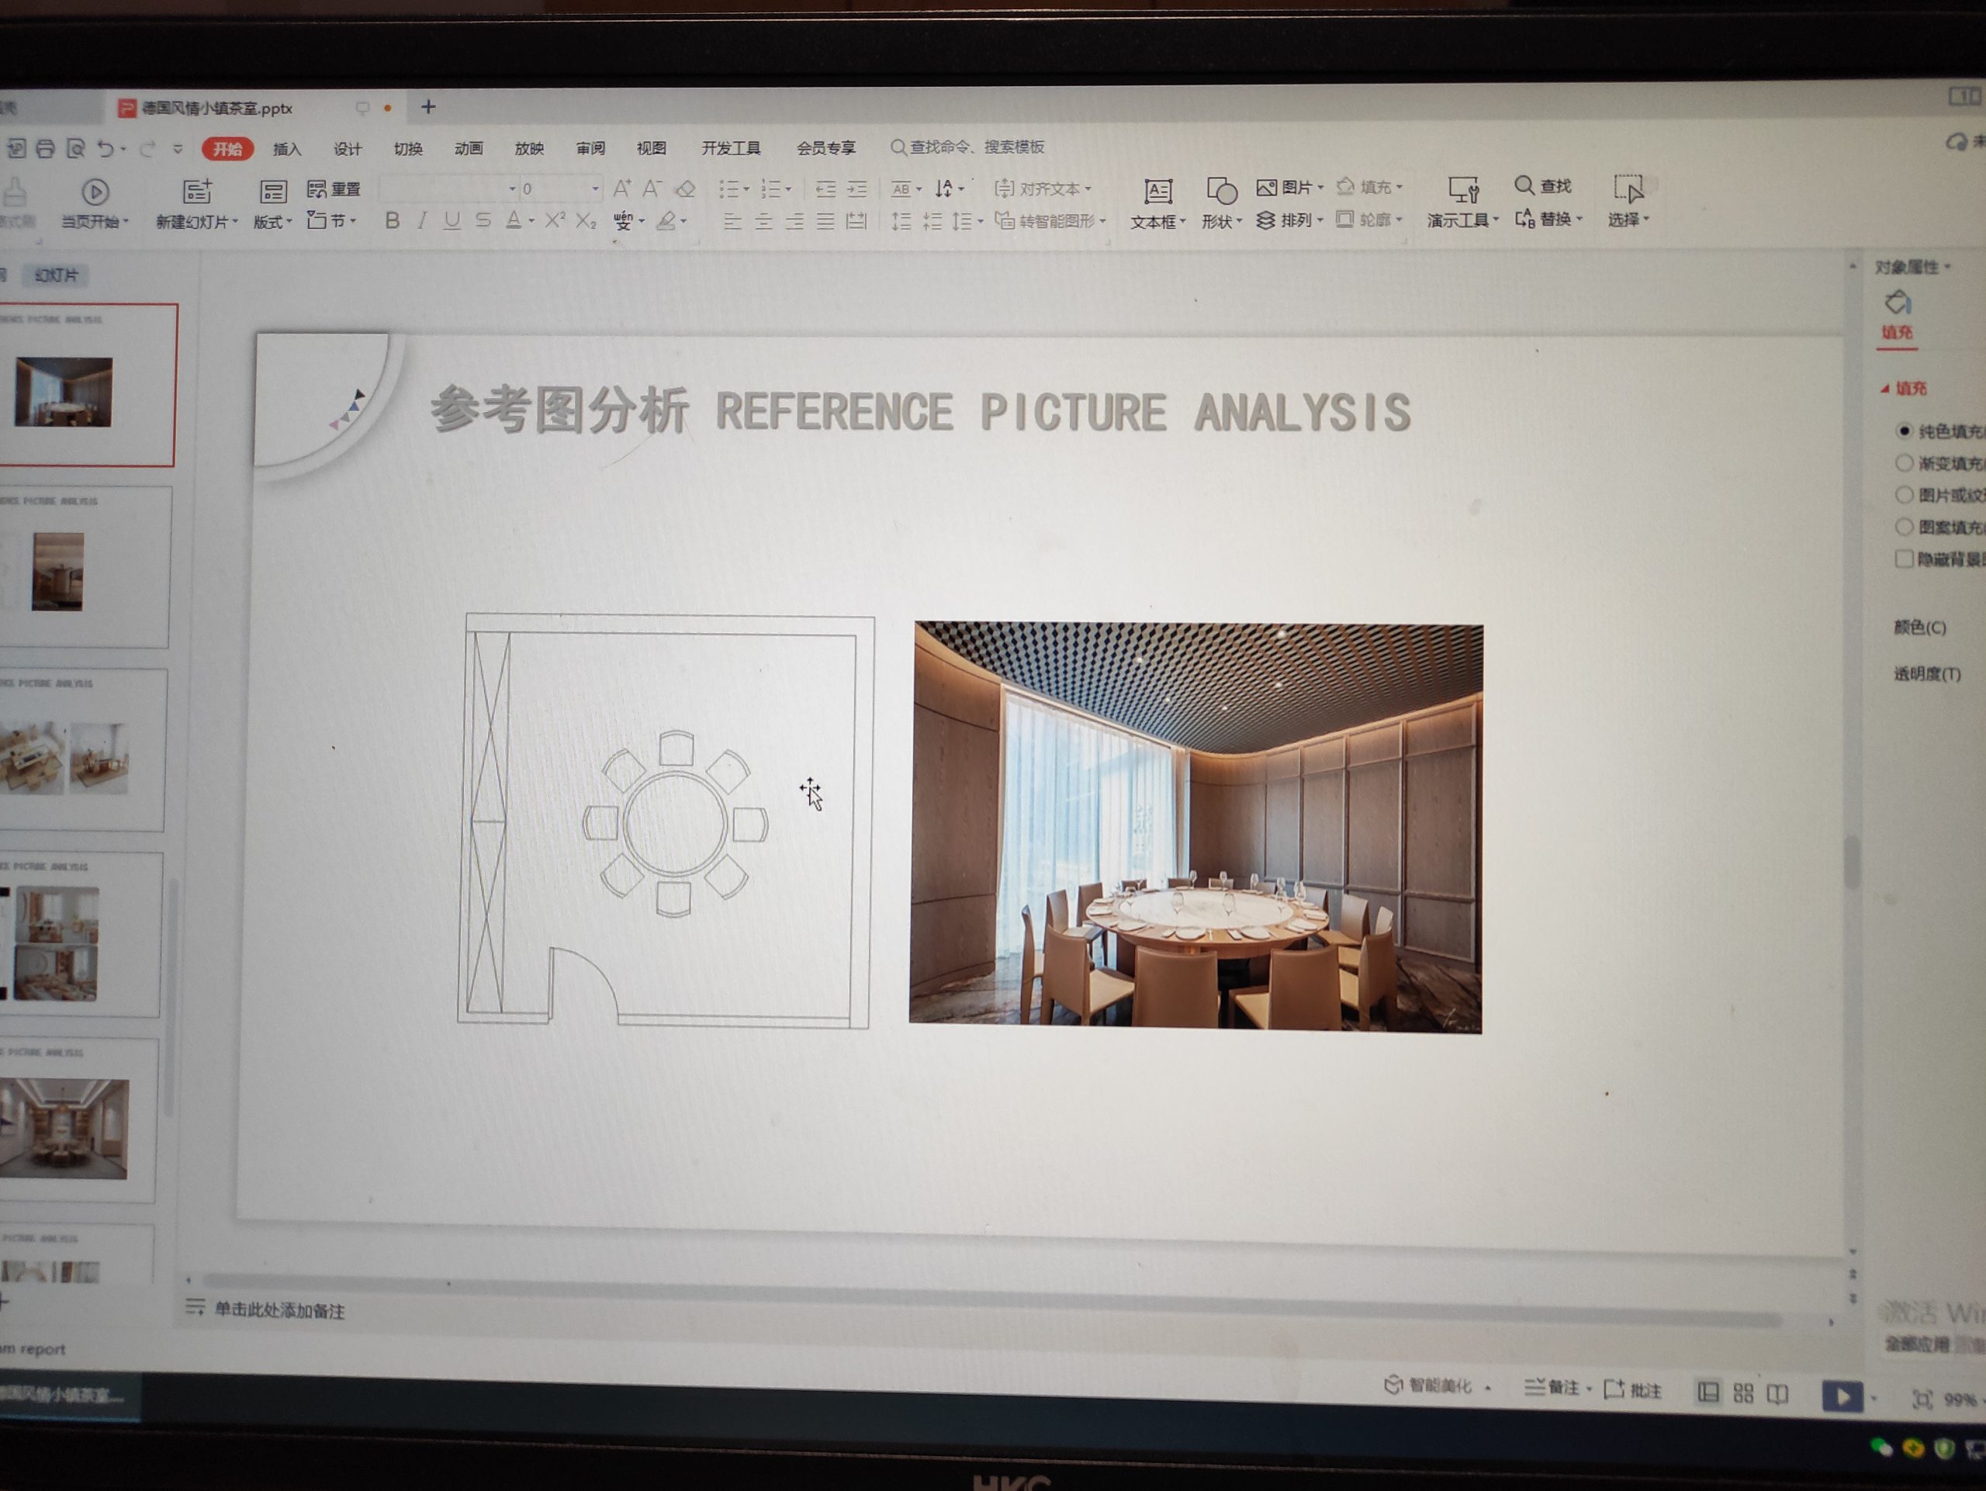Click the Undo arrow icon

tap(105, 149)
